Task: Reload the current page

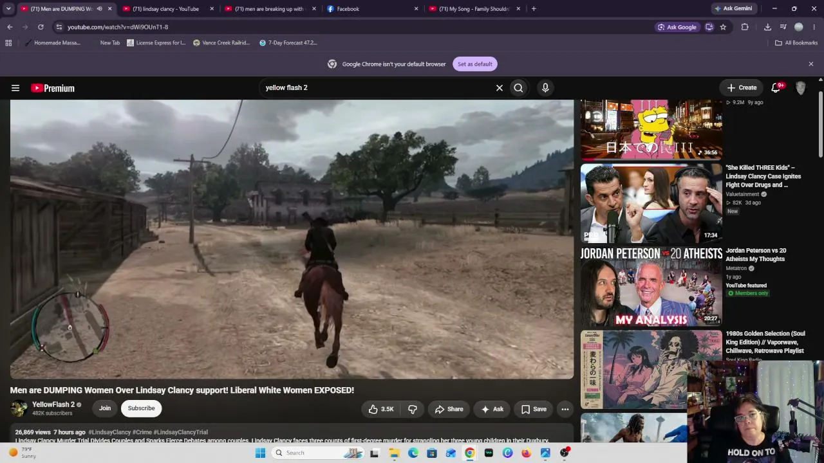Action: (41, 27)
